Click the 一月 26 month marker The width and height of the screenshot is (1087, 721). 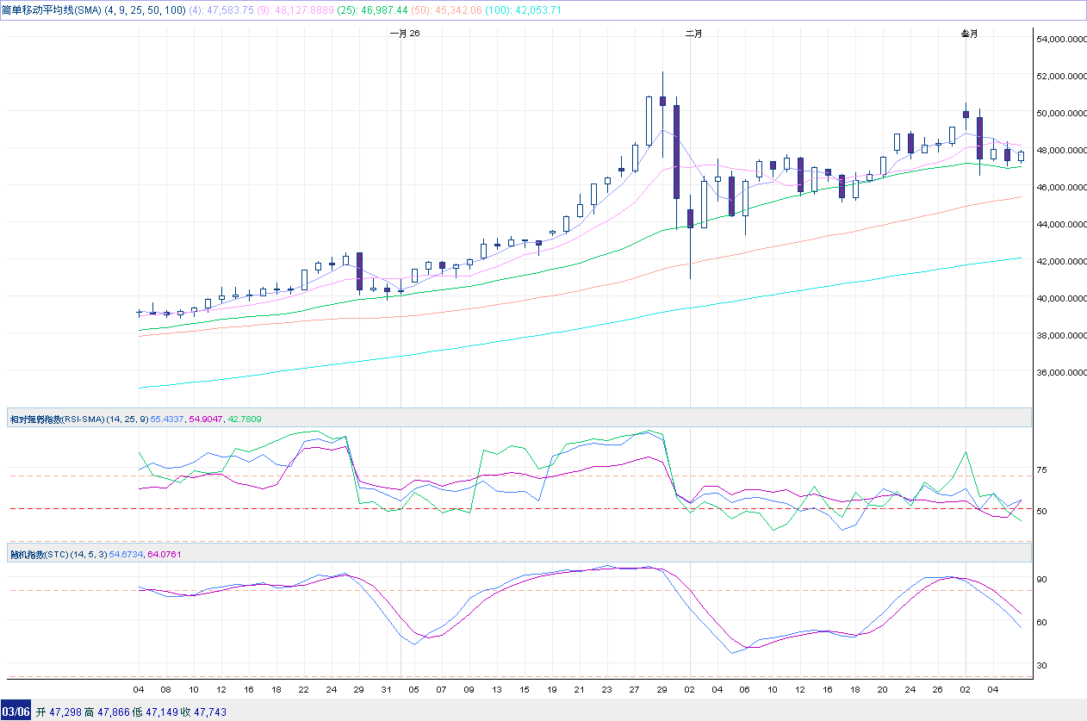tap(404, 34)
